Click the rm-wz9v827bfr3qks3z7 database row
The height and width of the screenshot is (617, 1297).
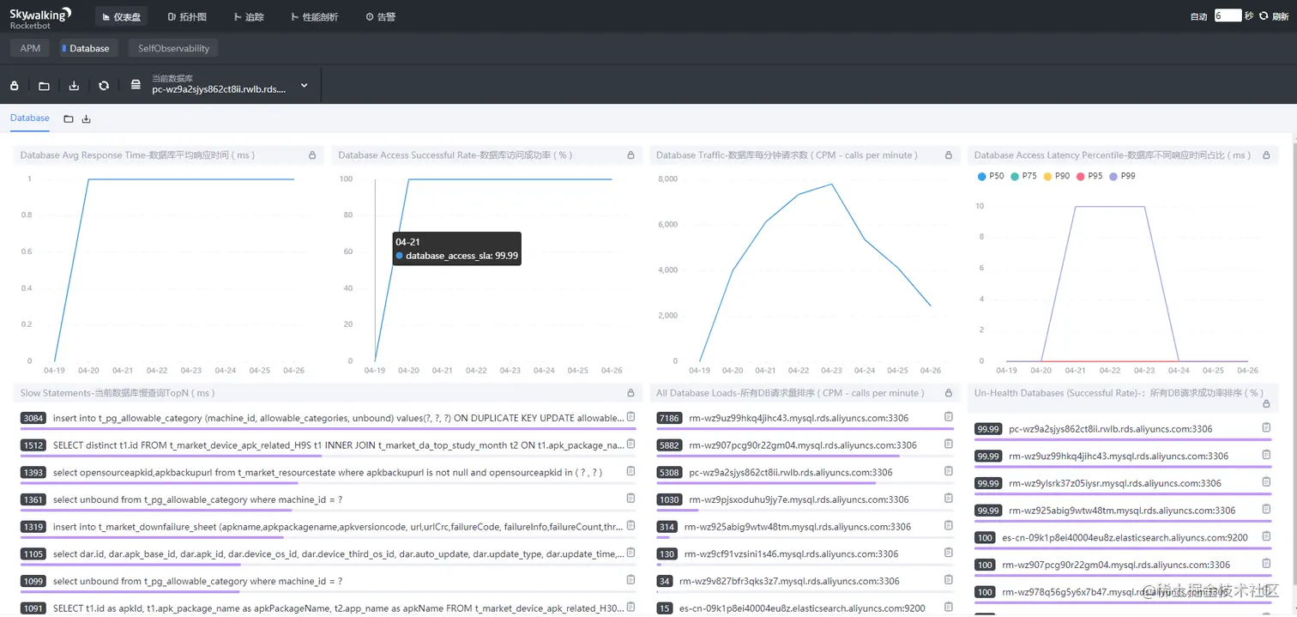click(804, 582)
